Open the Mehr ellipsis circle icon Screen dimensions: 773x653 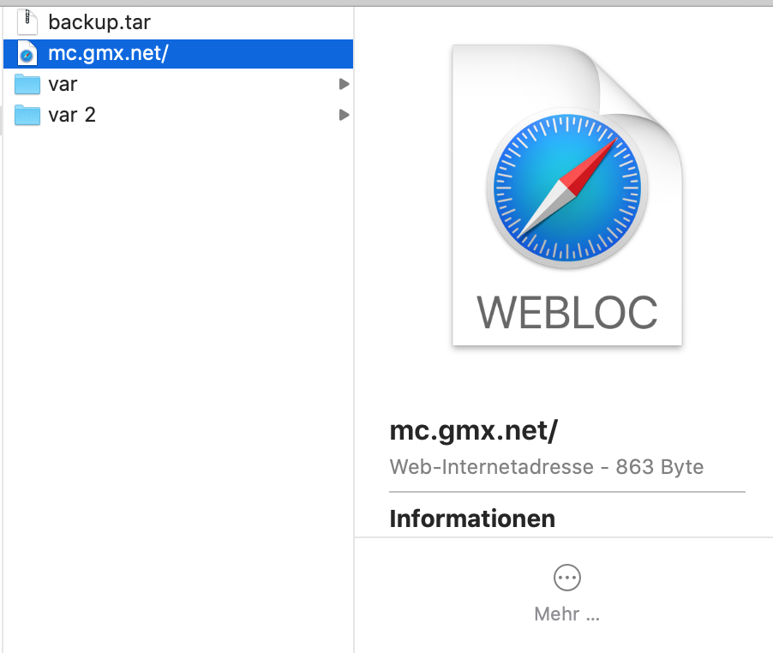pyautogui.click(x=566, y=578)
